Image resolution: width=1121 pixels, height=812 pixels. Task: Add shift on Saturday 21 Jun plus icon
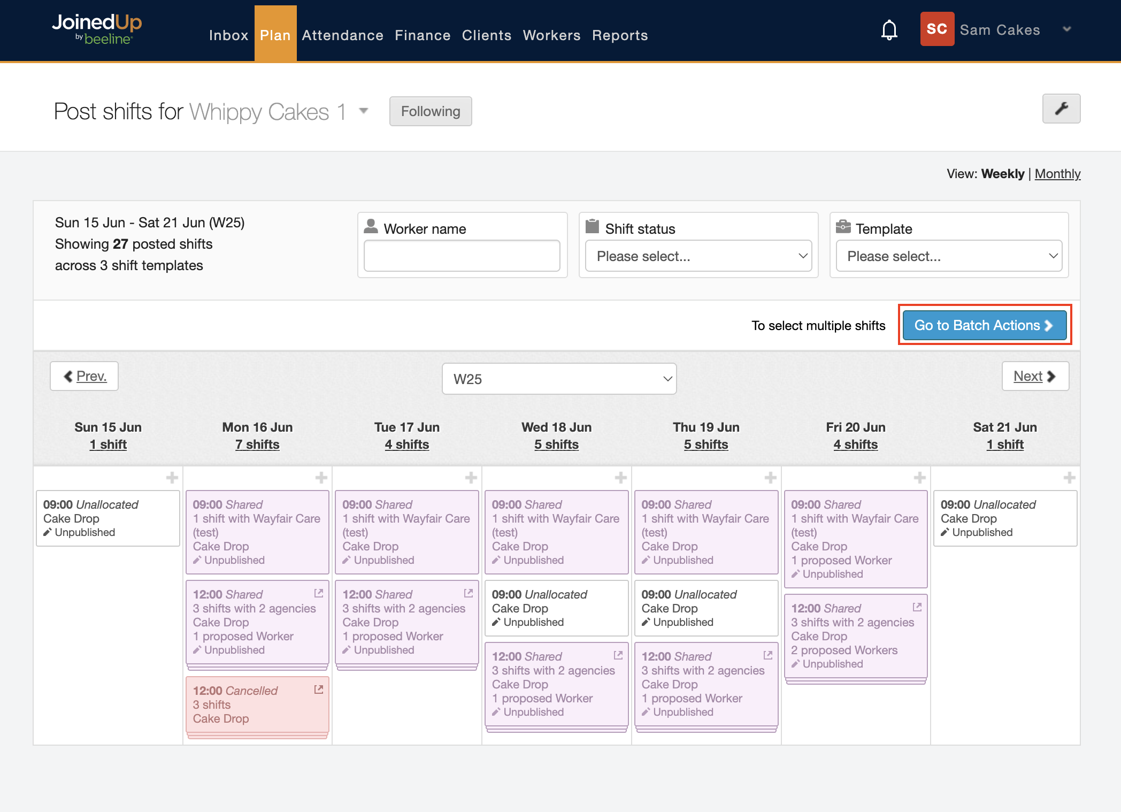point(1069,478)
